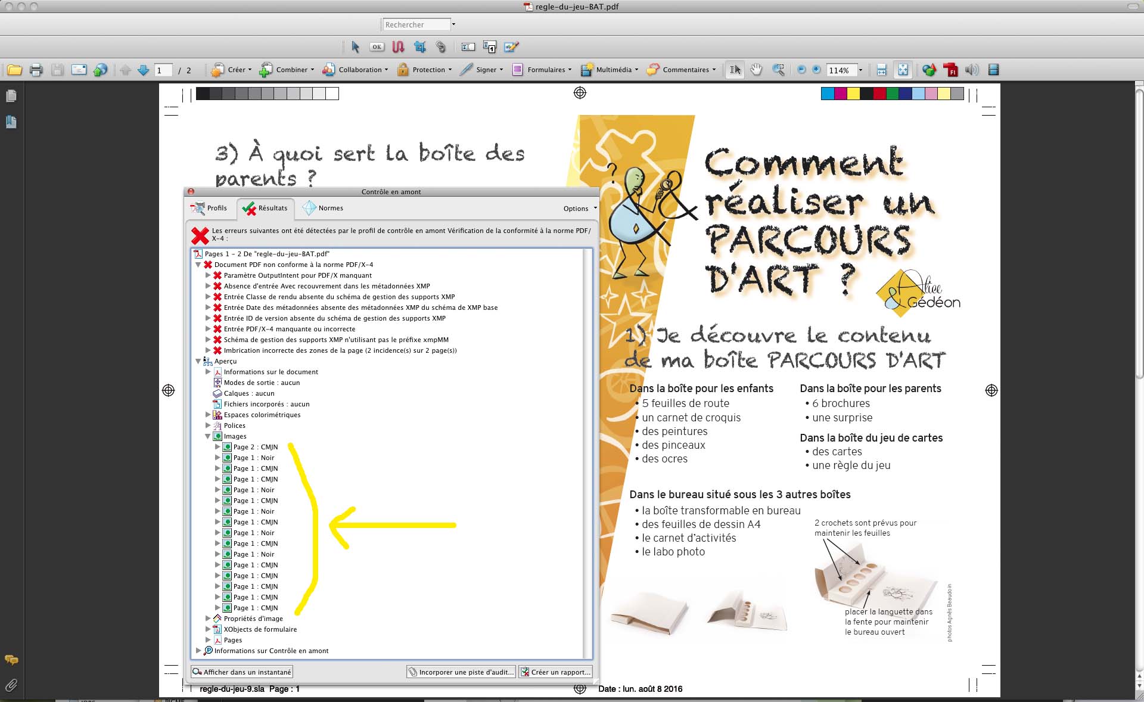Collapse the Images tree node
Viewport: 1144px width, 702px height.
point(208,436)
